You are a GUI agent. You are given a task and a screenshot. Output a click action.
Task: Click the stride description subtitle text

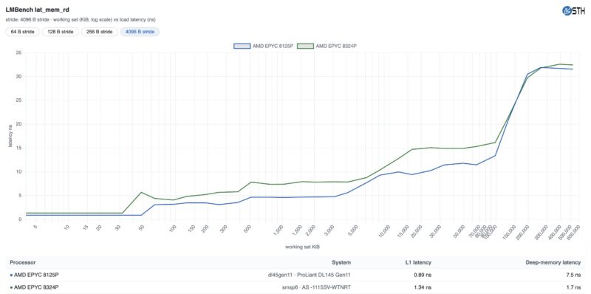(81, 20)
